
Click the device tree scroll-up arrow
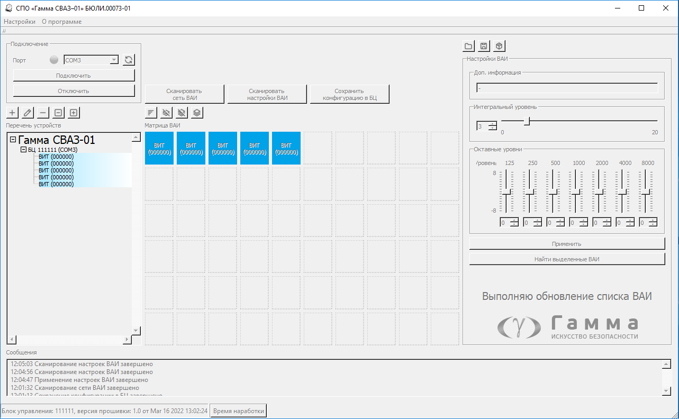point(137,137)
